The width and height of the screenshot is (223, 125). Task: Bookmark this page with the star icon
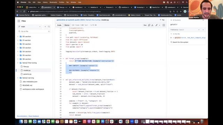coord(180,11)
